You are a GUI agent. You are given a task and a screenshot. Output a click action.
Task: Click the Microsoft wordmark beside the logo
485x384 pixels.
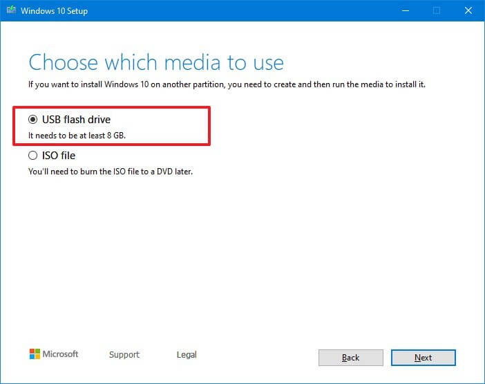[61, 354]
